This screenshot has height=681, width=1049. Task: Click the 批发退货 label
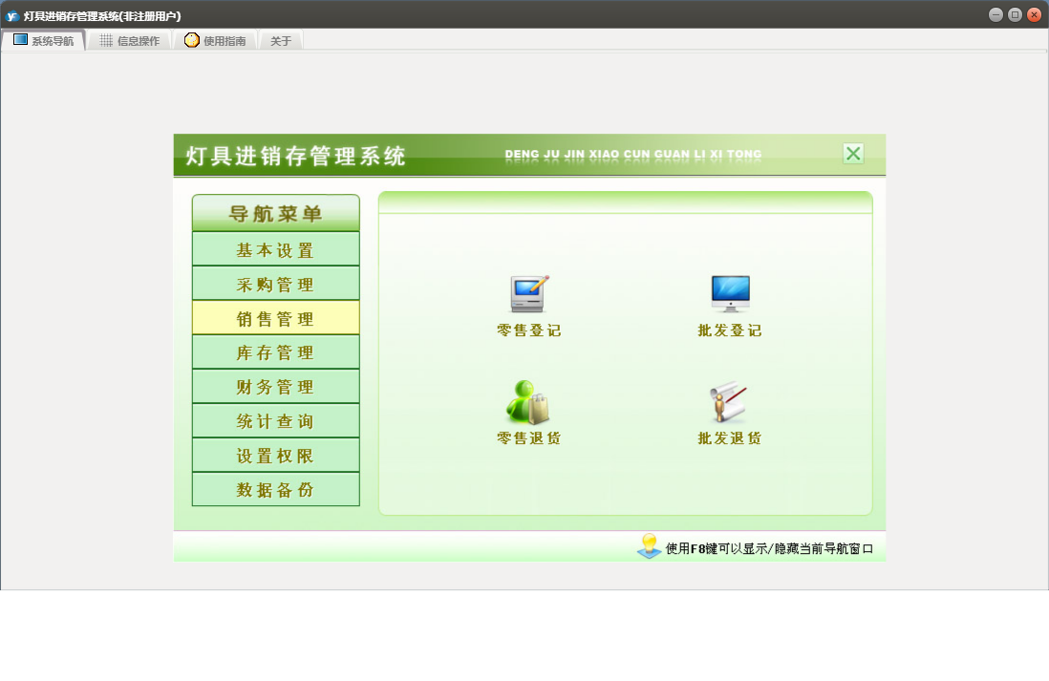730,438
